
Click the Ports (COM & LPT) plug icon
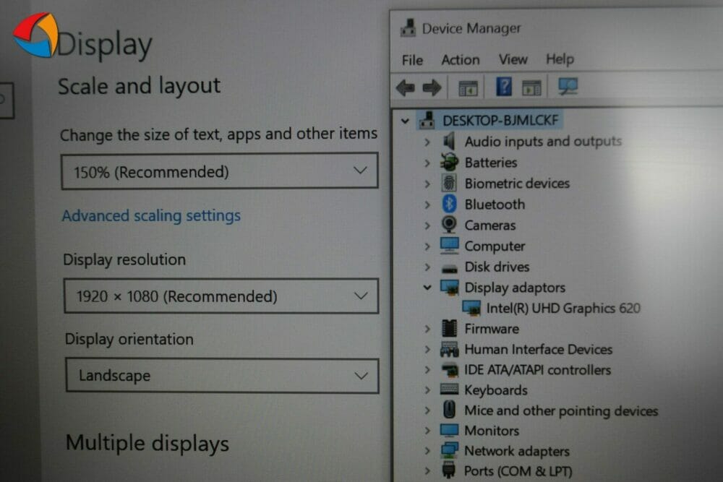point(448,471)
